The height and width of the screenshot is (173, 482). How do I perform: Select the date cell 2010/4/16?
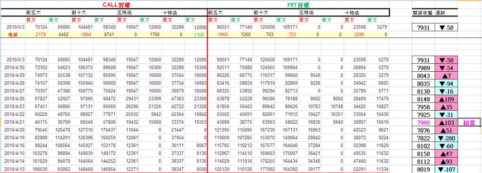point(13,146)
